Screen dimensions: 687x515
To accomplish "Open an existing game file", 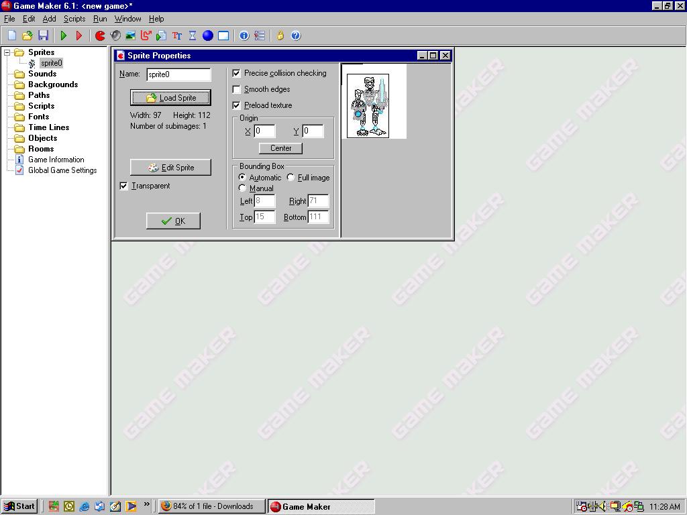I will 27,36.
